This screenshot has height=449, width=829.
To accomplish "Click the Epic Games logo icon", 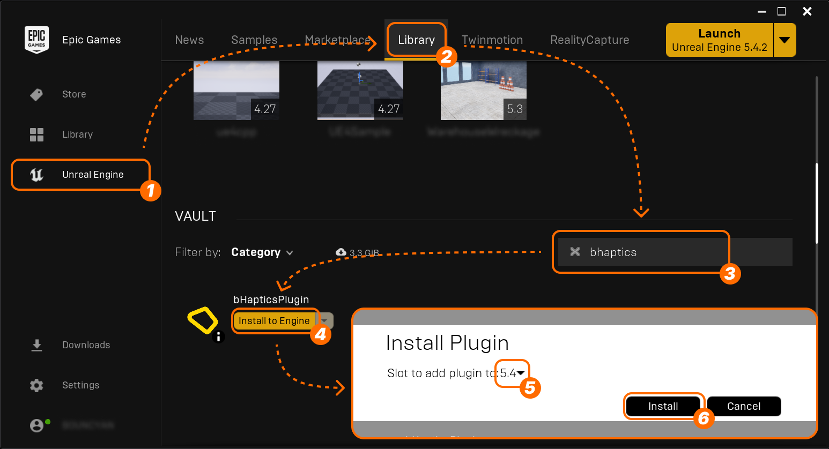I will click(x=36, y=40).
